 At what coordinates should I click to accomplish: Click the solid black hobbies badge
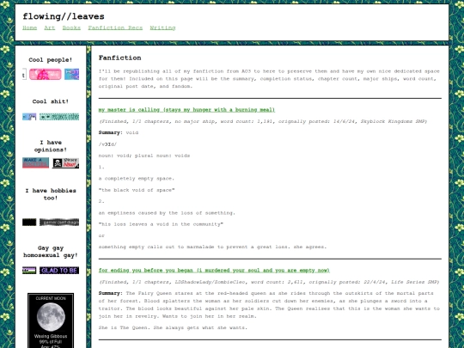[x=29, y=223]
